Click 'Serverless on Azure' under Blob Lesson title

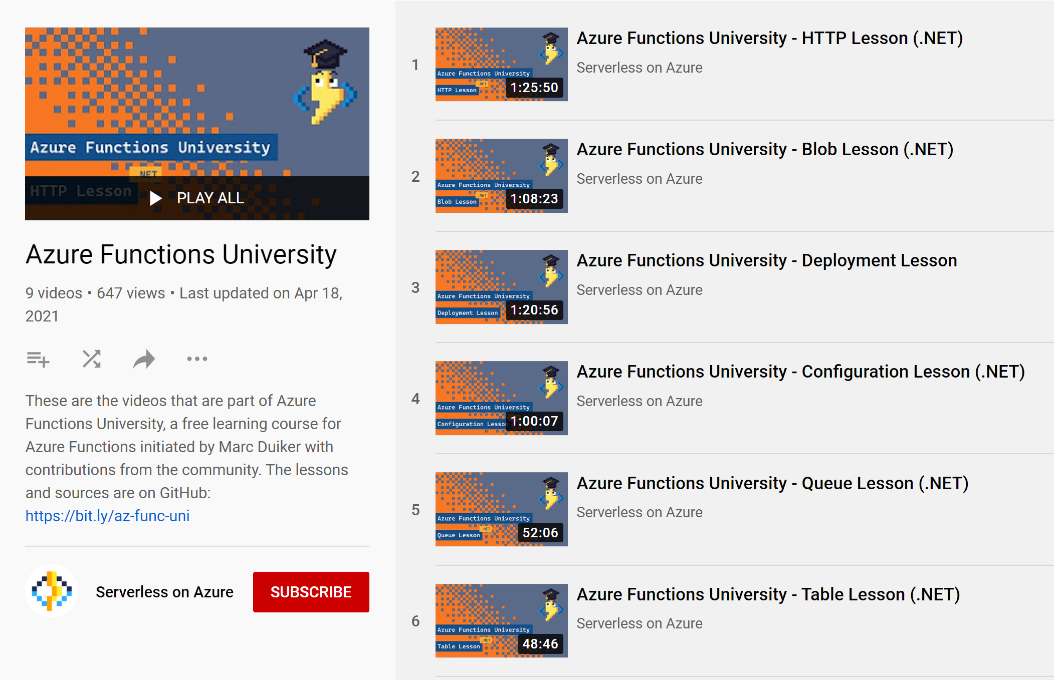(x=640, y=179)
